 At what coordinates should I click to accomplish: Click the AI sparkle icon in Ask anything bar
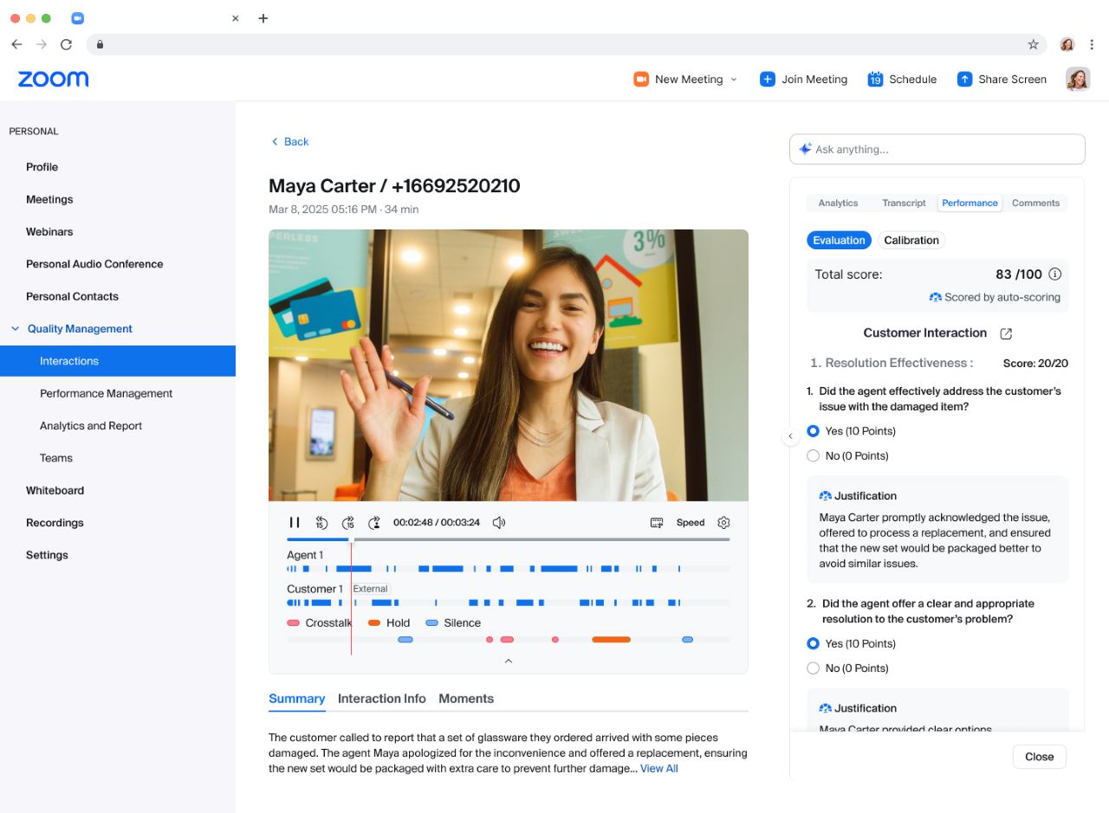tap(806, 149)
